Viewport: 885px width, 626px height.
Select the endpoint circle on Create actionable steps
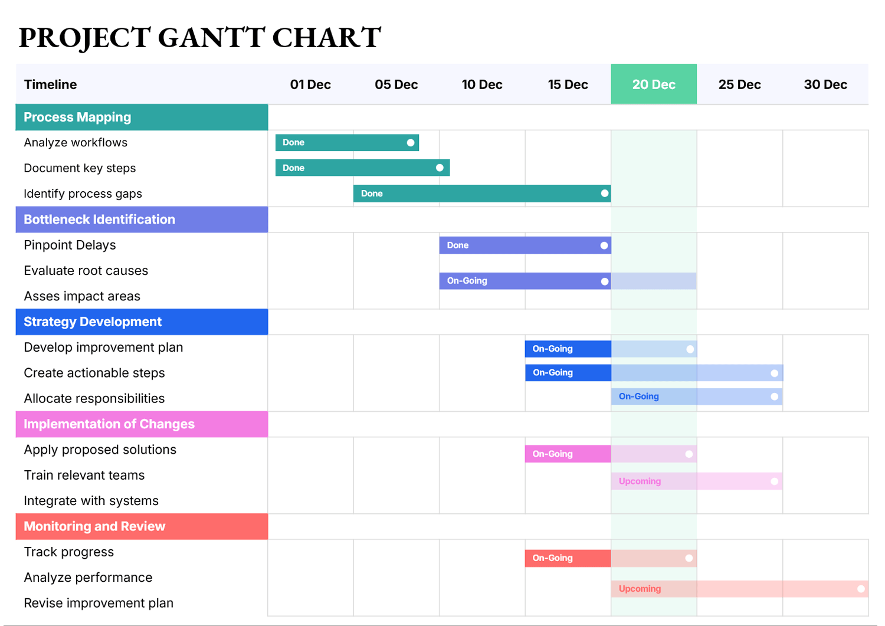point(773,372)
